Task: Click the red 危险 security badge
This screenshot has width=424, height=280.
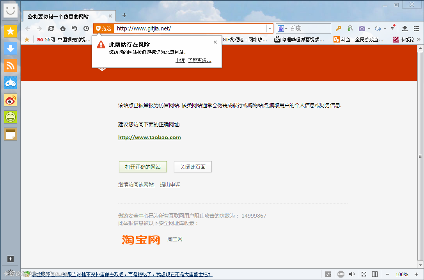Action: point(104,28)
